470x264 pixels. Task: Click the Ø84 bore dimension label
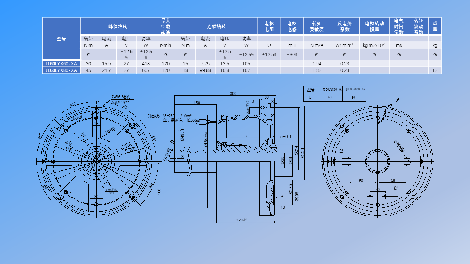[206, 140]
